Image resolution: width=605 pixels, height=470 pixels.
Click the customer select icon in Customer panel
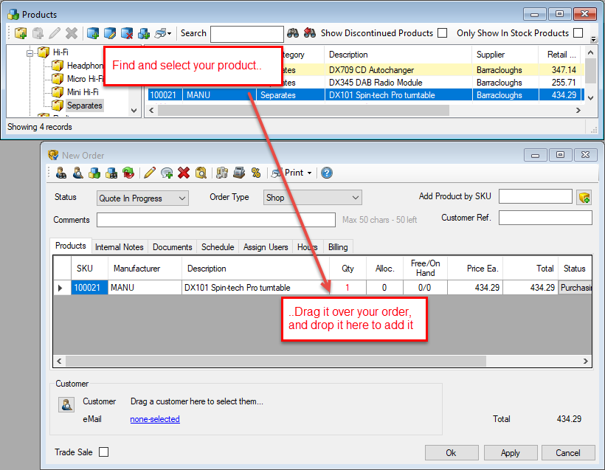67,404
